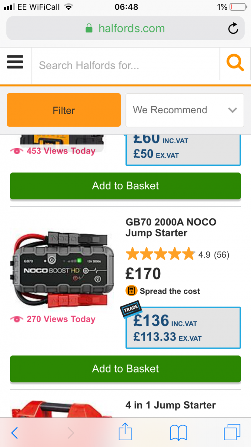Tap the eye icon beside 270 Views Today

[x=17, y=319]
